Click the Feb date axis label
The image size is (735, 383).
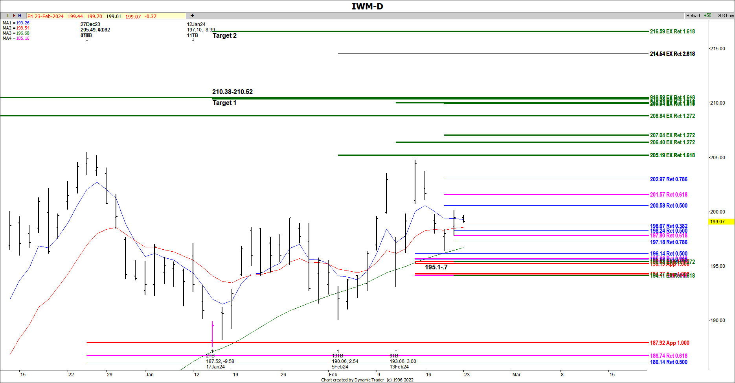[x=333, y=375]
